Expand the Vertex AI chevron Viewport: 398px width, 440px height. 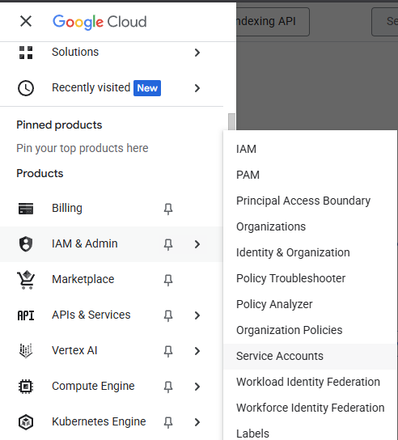(197, 351)
